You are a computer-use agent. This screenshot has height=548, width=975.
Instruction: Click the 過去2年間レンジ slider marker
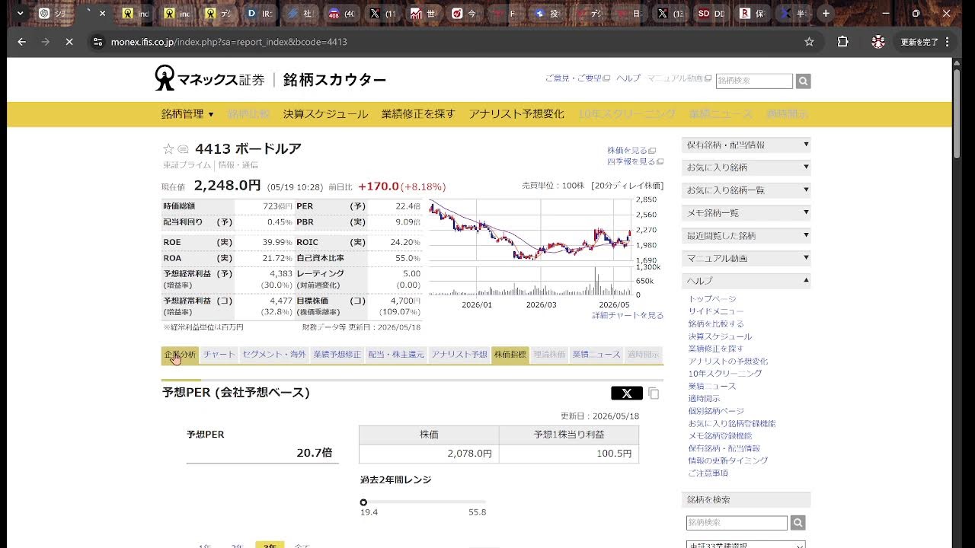[363, 502]
